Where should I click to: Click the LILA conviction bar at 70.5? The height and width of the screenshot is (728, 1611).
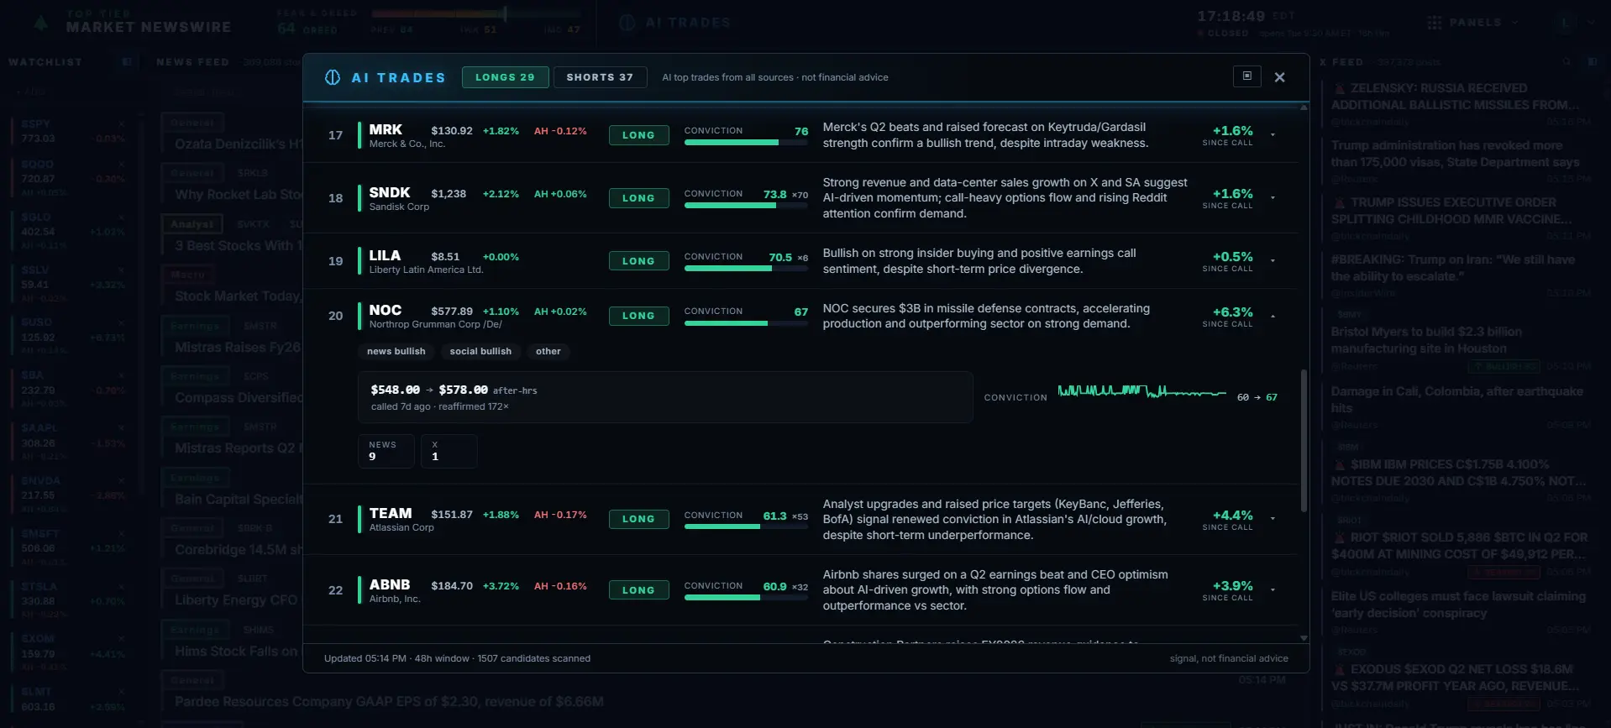pyautogui.click(x=746, y=269)
